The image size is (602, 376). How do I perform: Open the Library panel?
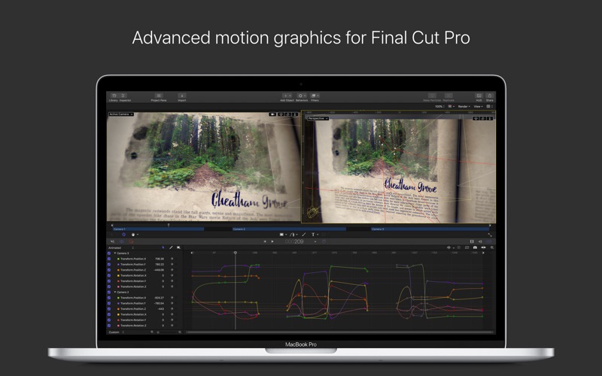(x=114, y=97)
